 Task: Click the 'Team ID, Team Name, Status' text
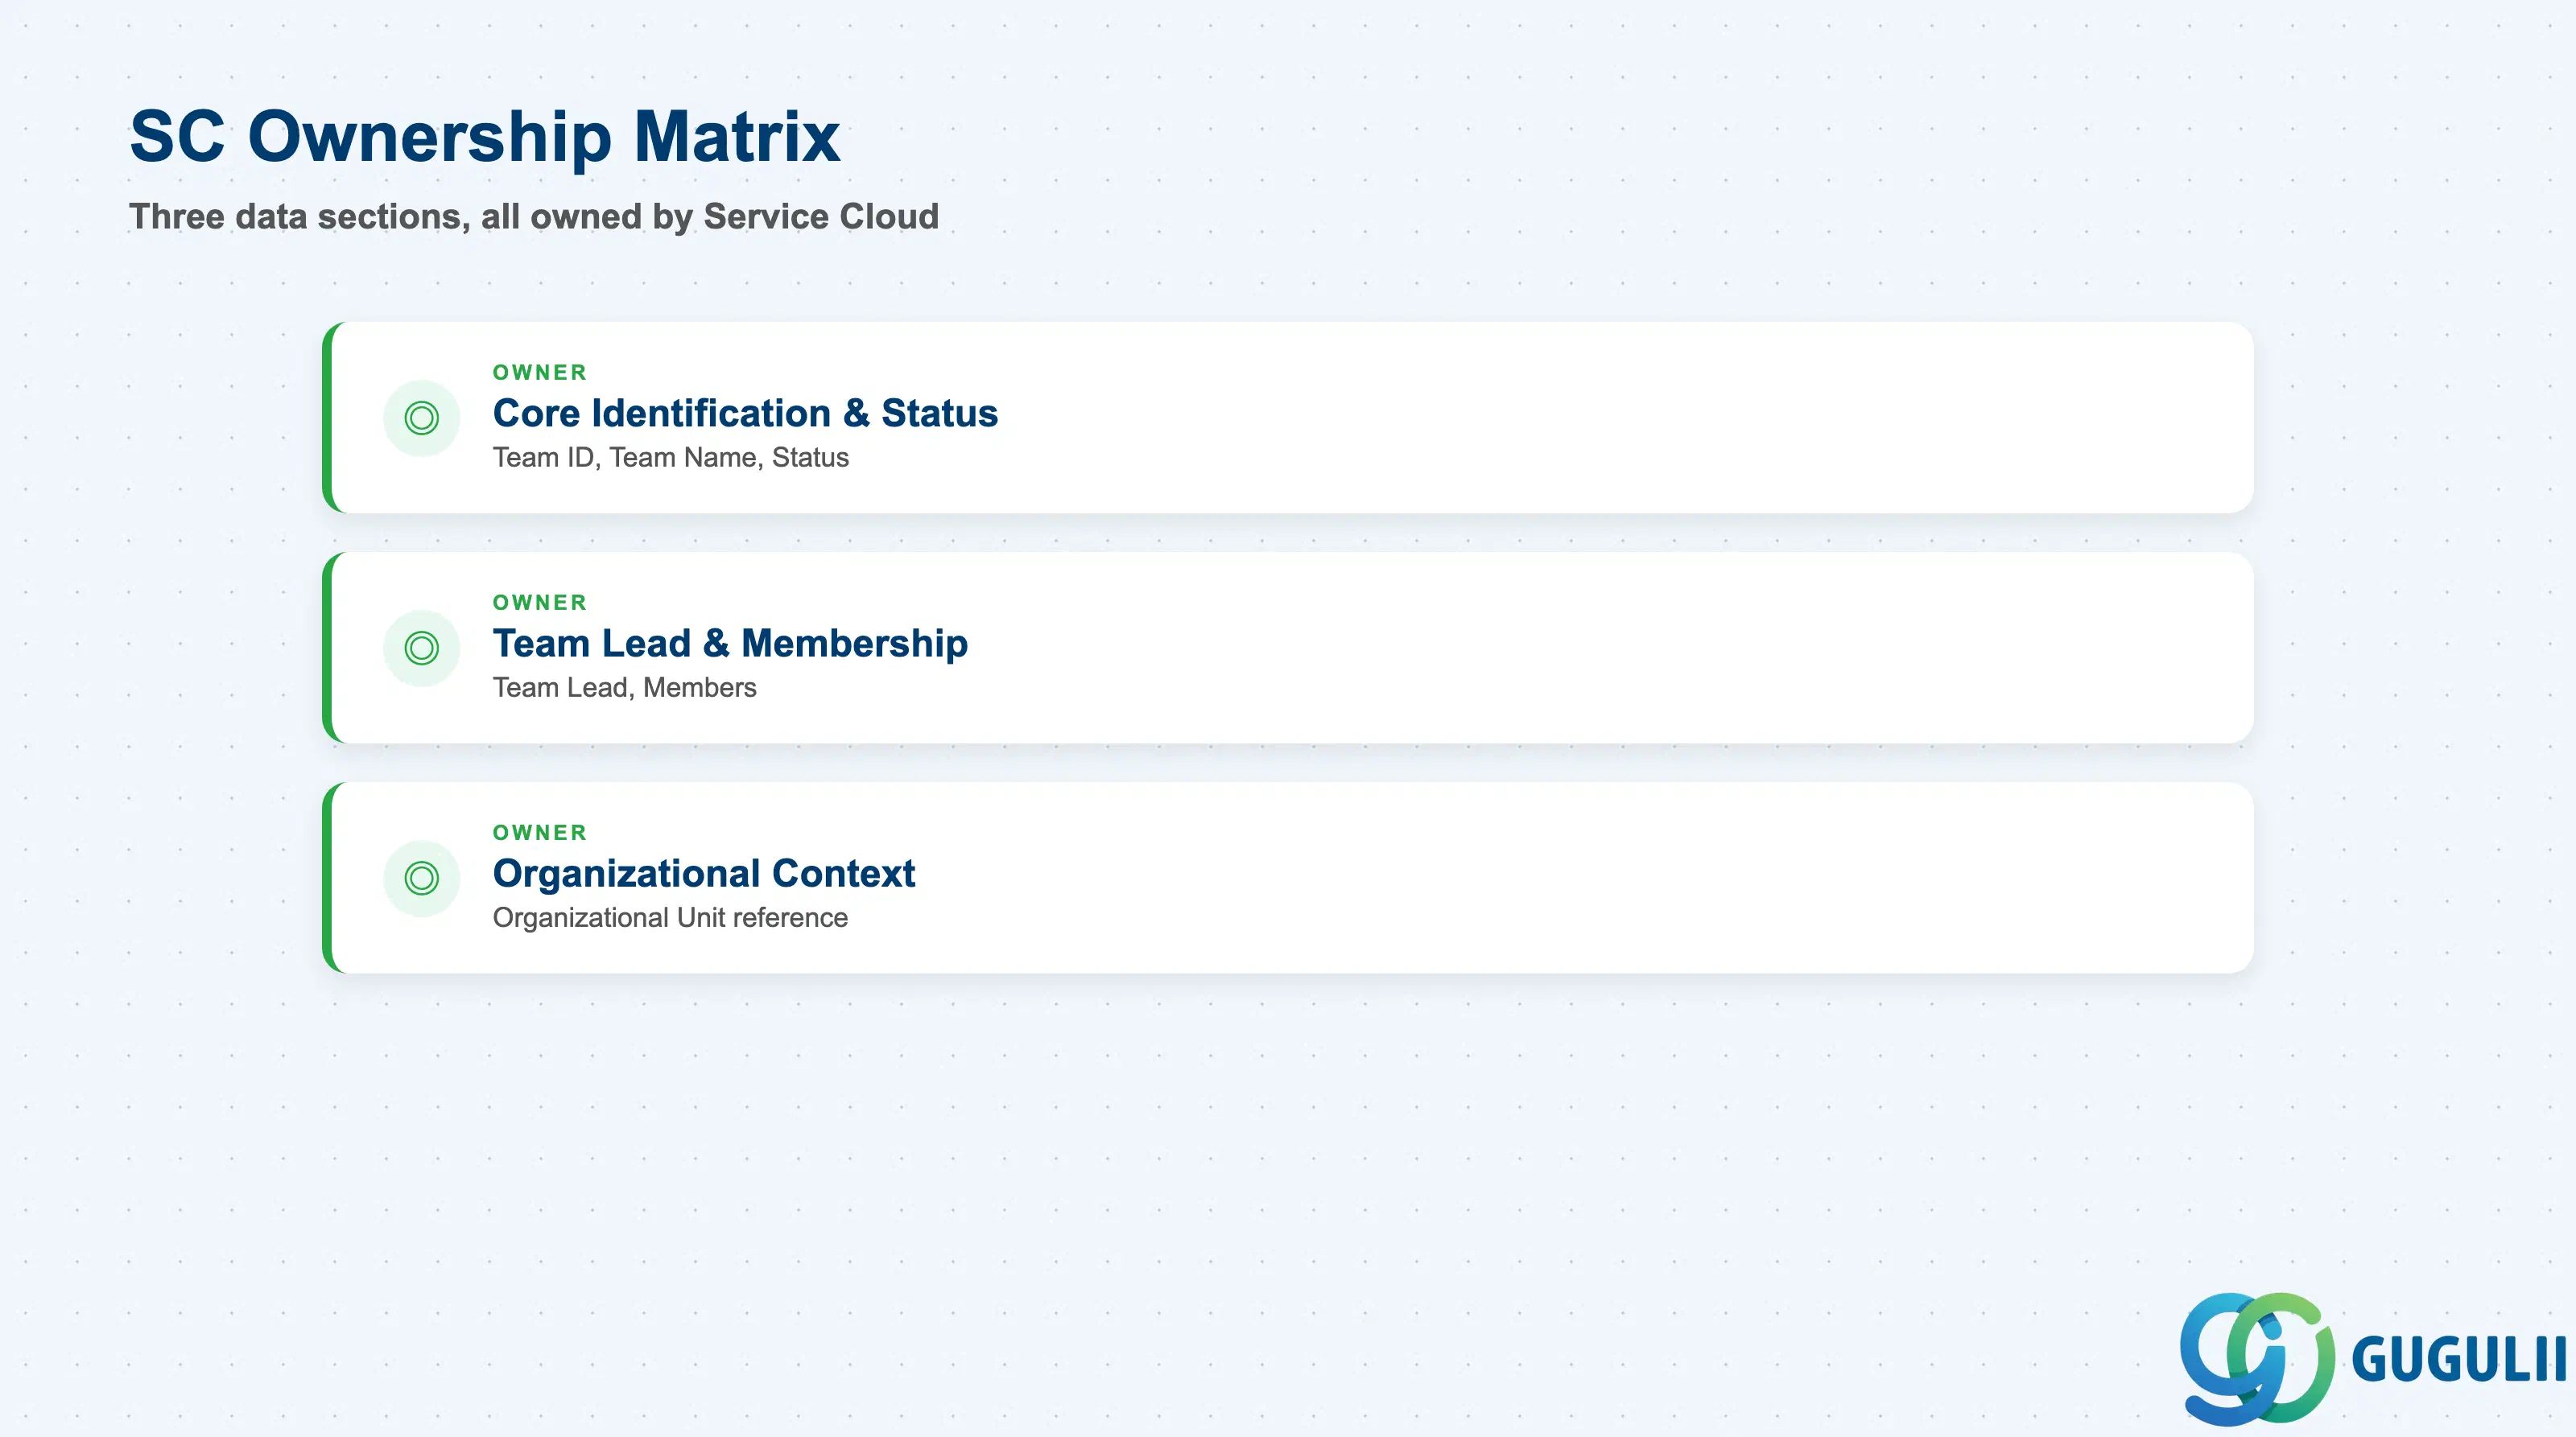[x=670, y=457]
